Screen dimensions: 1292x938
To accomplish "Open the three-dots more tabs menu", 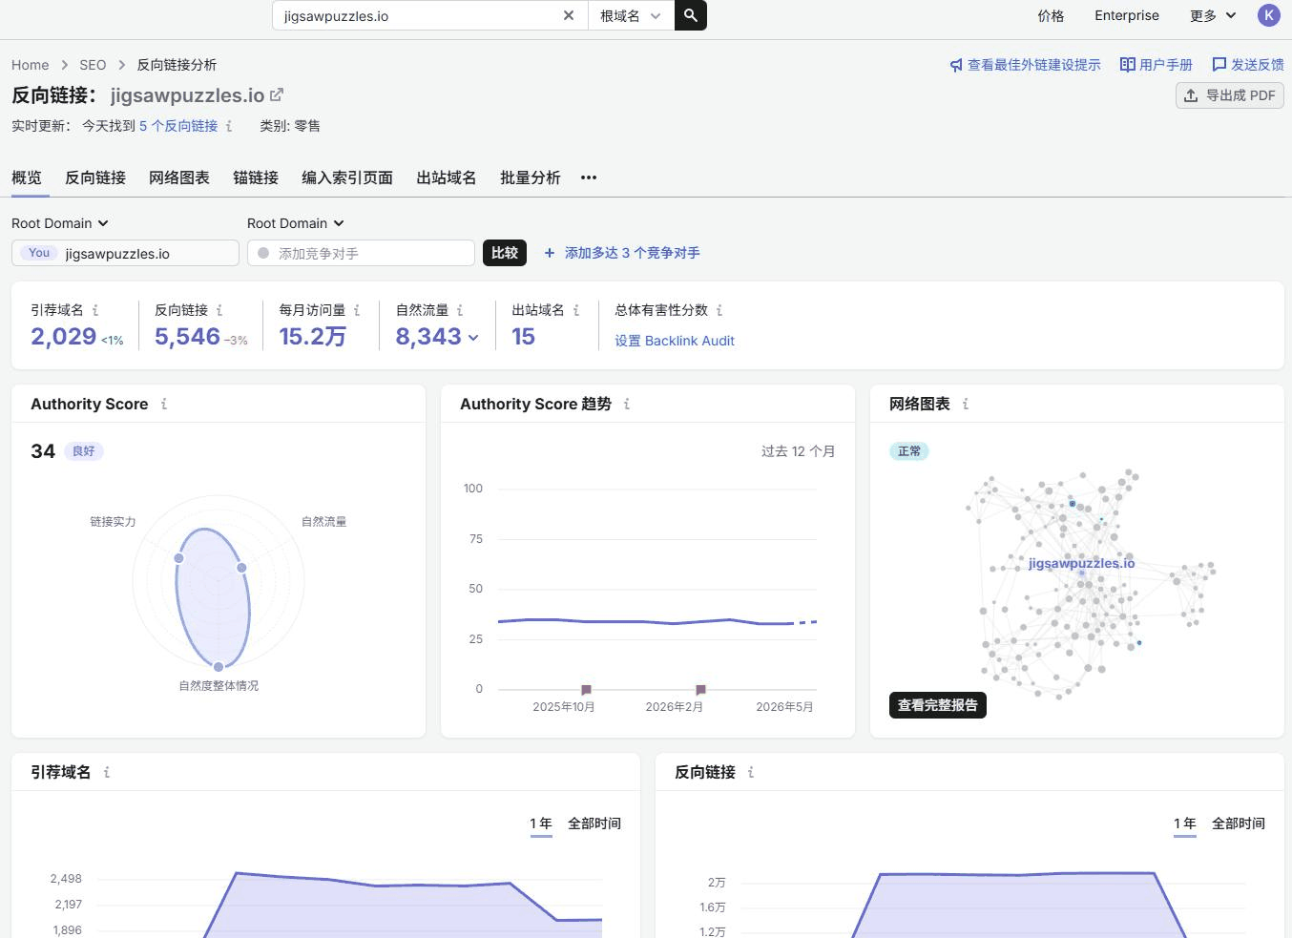I will [589, 177].
